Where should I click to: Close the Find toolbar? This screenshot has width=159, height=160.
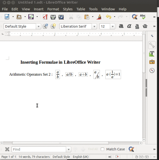7,149
